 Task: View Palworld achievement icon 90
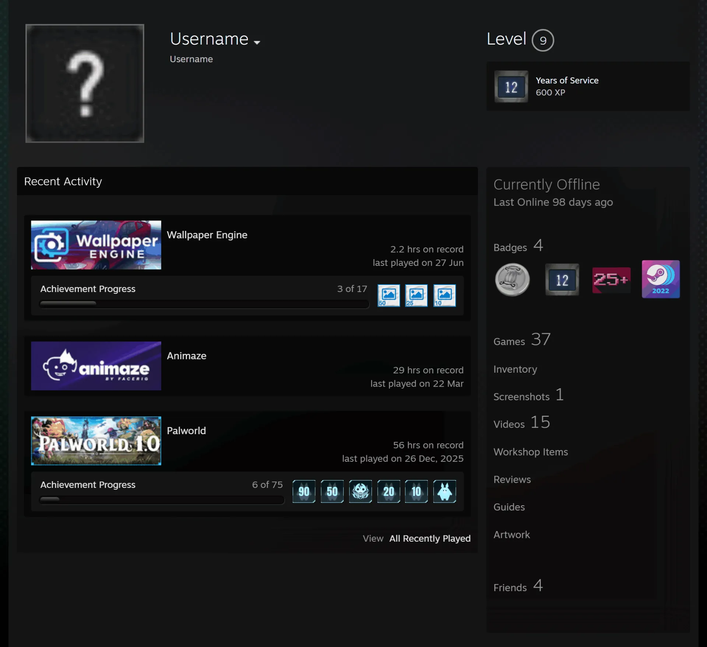[x=304, y=491]
